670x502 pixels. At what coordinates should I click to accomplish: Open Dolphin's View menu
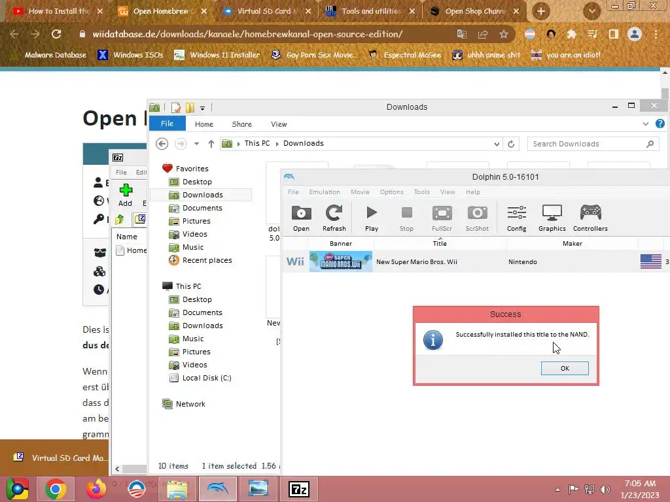coord(448,192)
